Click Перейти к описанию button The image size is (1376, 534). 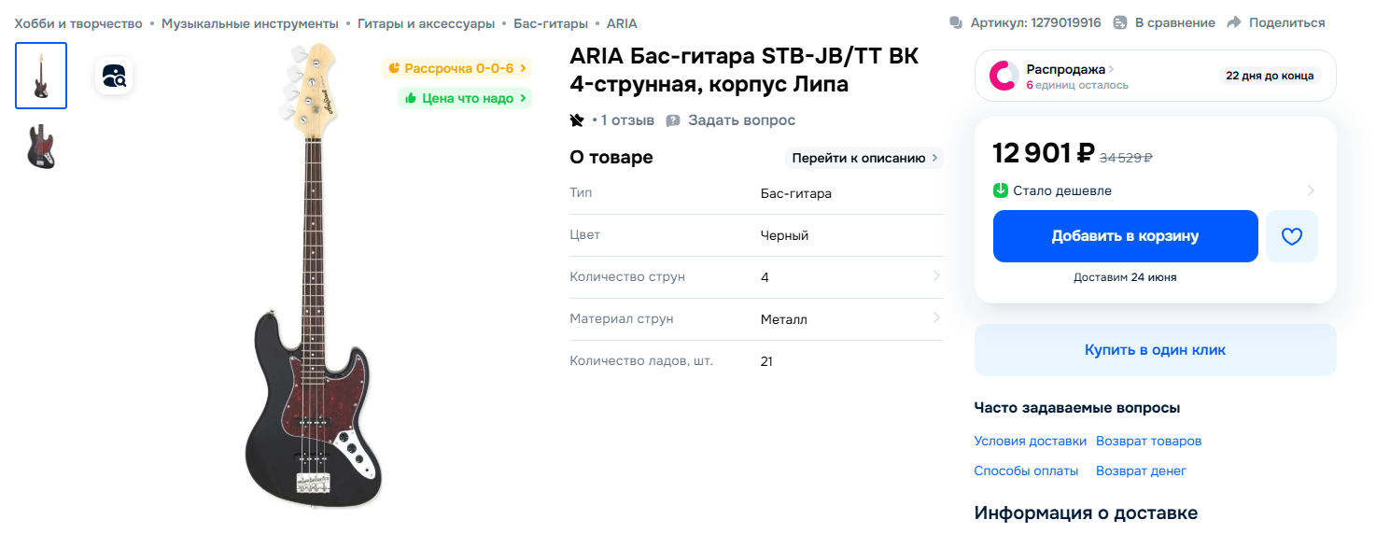click(x=864, y=158)
